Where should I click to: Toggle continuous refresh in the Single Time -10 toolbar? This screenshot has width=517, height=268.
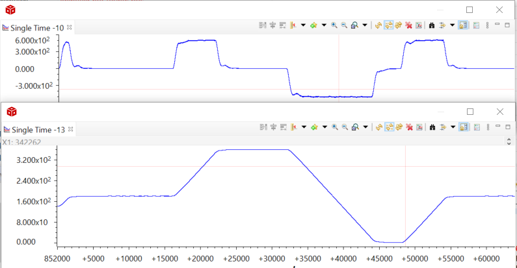click(388, 26)
